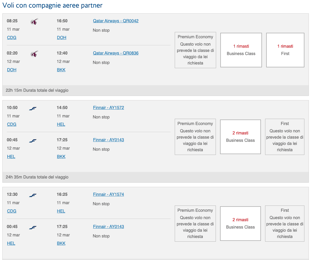Click DOH arrival airport code link
This screenshot has width=312, height=260.
click(x=62, y=38)
